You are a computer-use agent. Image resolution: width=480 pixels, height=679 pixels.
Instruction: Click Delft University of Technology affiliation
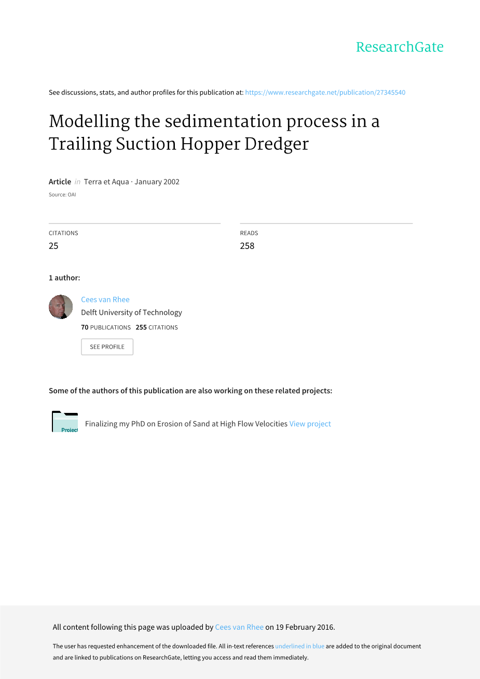(x=131, y=312)
